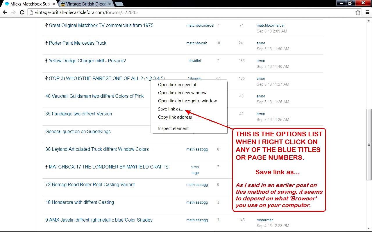Open 18 Hondarora with diffrent Casting thread
The width and height of the screenshot is (372, 232).
(x=80, y=202)
